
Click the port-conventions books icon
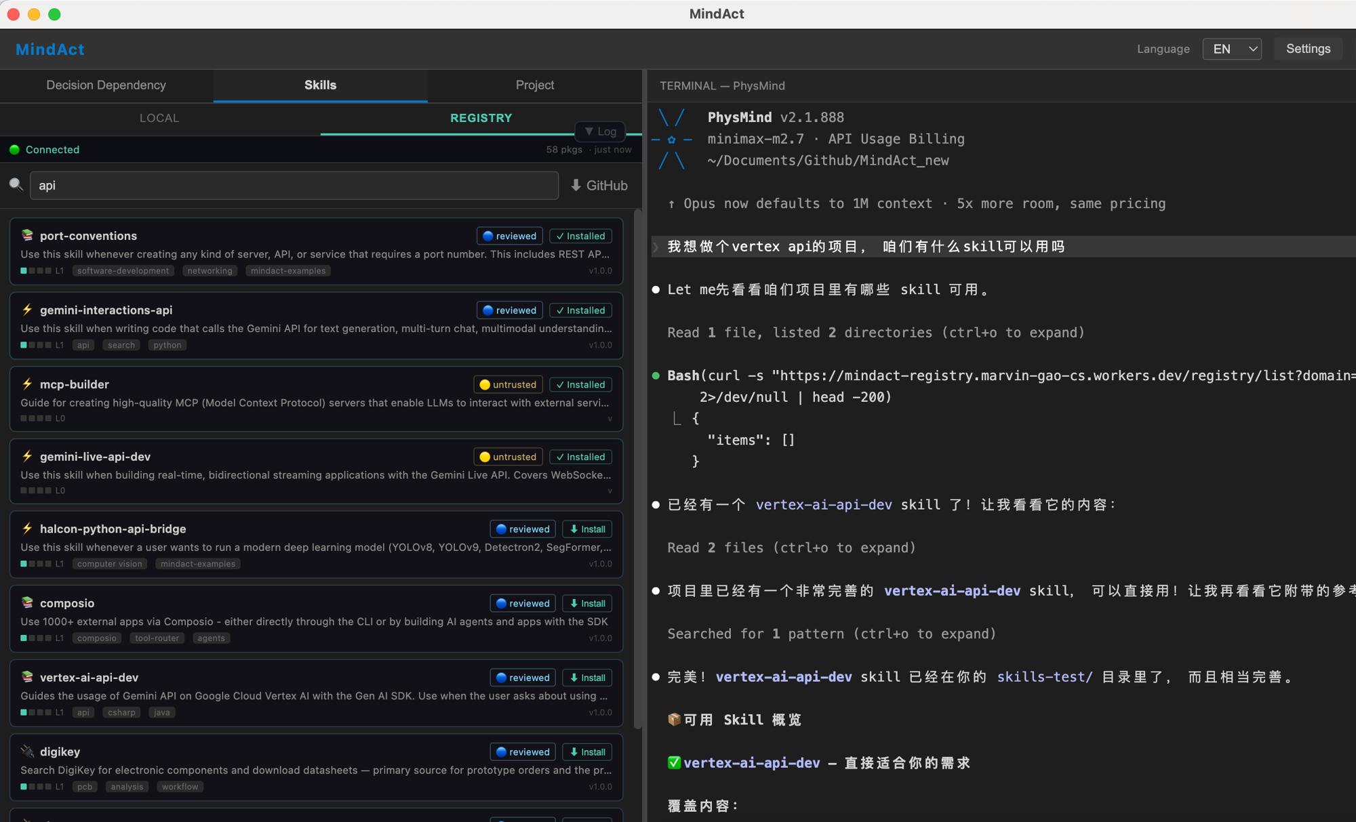[27, 235]
